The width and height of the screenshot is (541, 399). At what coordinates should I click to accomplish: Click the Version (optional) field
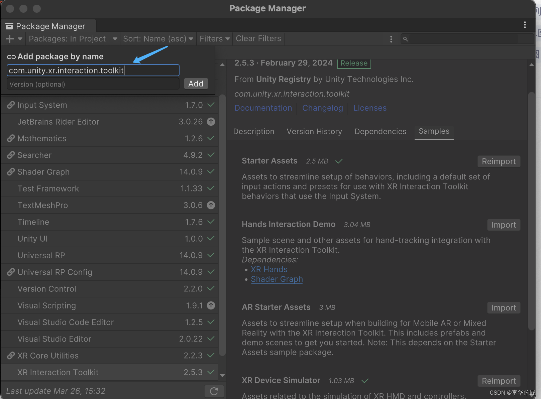[x=93, y=84]
